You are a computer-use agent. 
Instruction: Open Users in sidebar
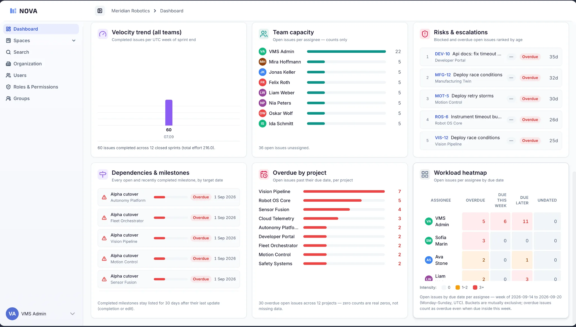[41, 75]
